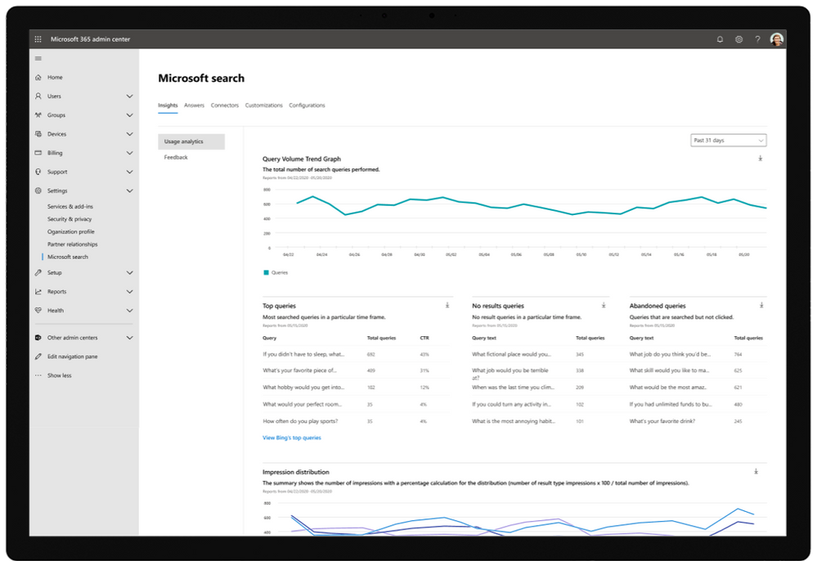Expand the Groups section chevron

[130, 115]
